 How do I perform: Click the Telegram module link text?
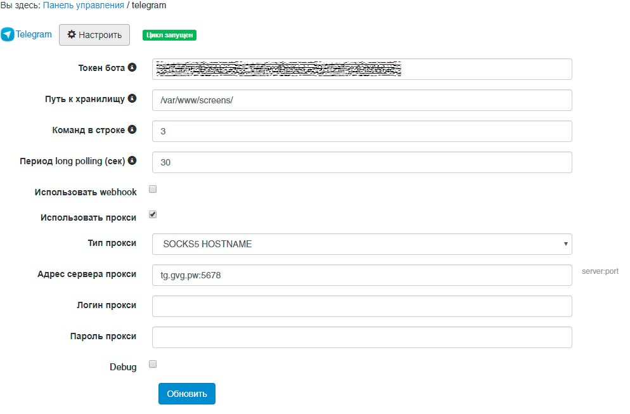34,34
